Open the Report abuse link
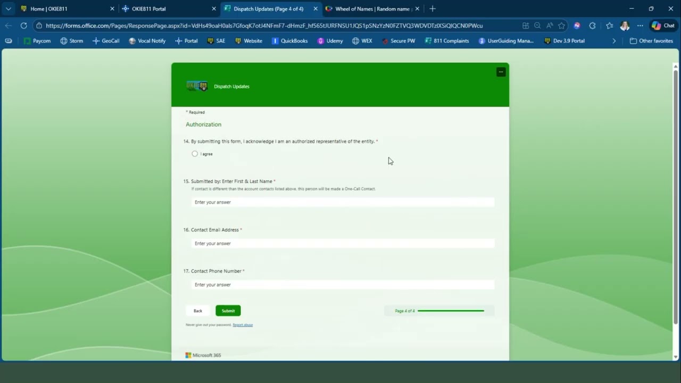 pos(243,324)
